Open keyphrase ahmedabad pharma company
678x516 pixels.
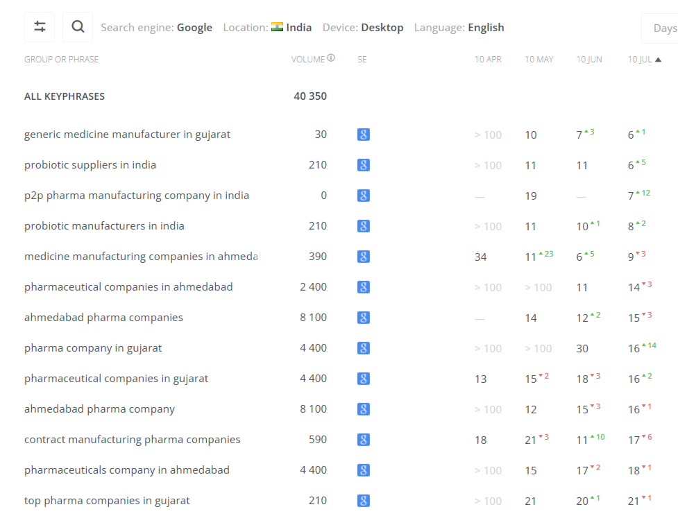tap(99, 409)
